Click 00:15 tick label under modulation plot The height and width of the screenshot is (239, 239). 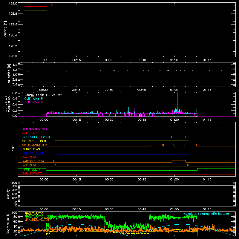tap(76, 120)
